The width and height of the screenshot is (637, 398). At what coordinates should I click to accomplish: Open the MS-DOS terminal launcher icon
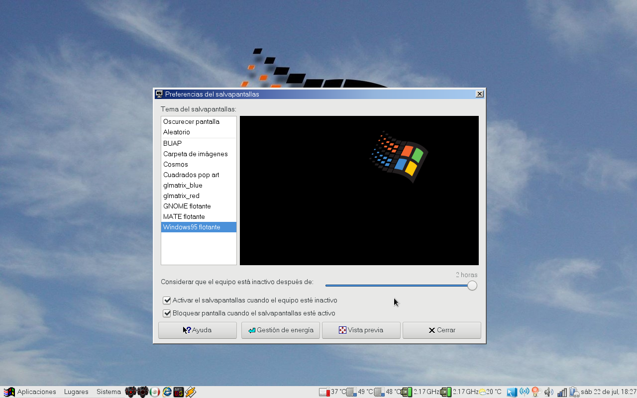(179, 392)
